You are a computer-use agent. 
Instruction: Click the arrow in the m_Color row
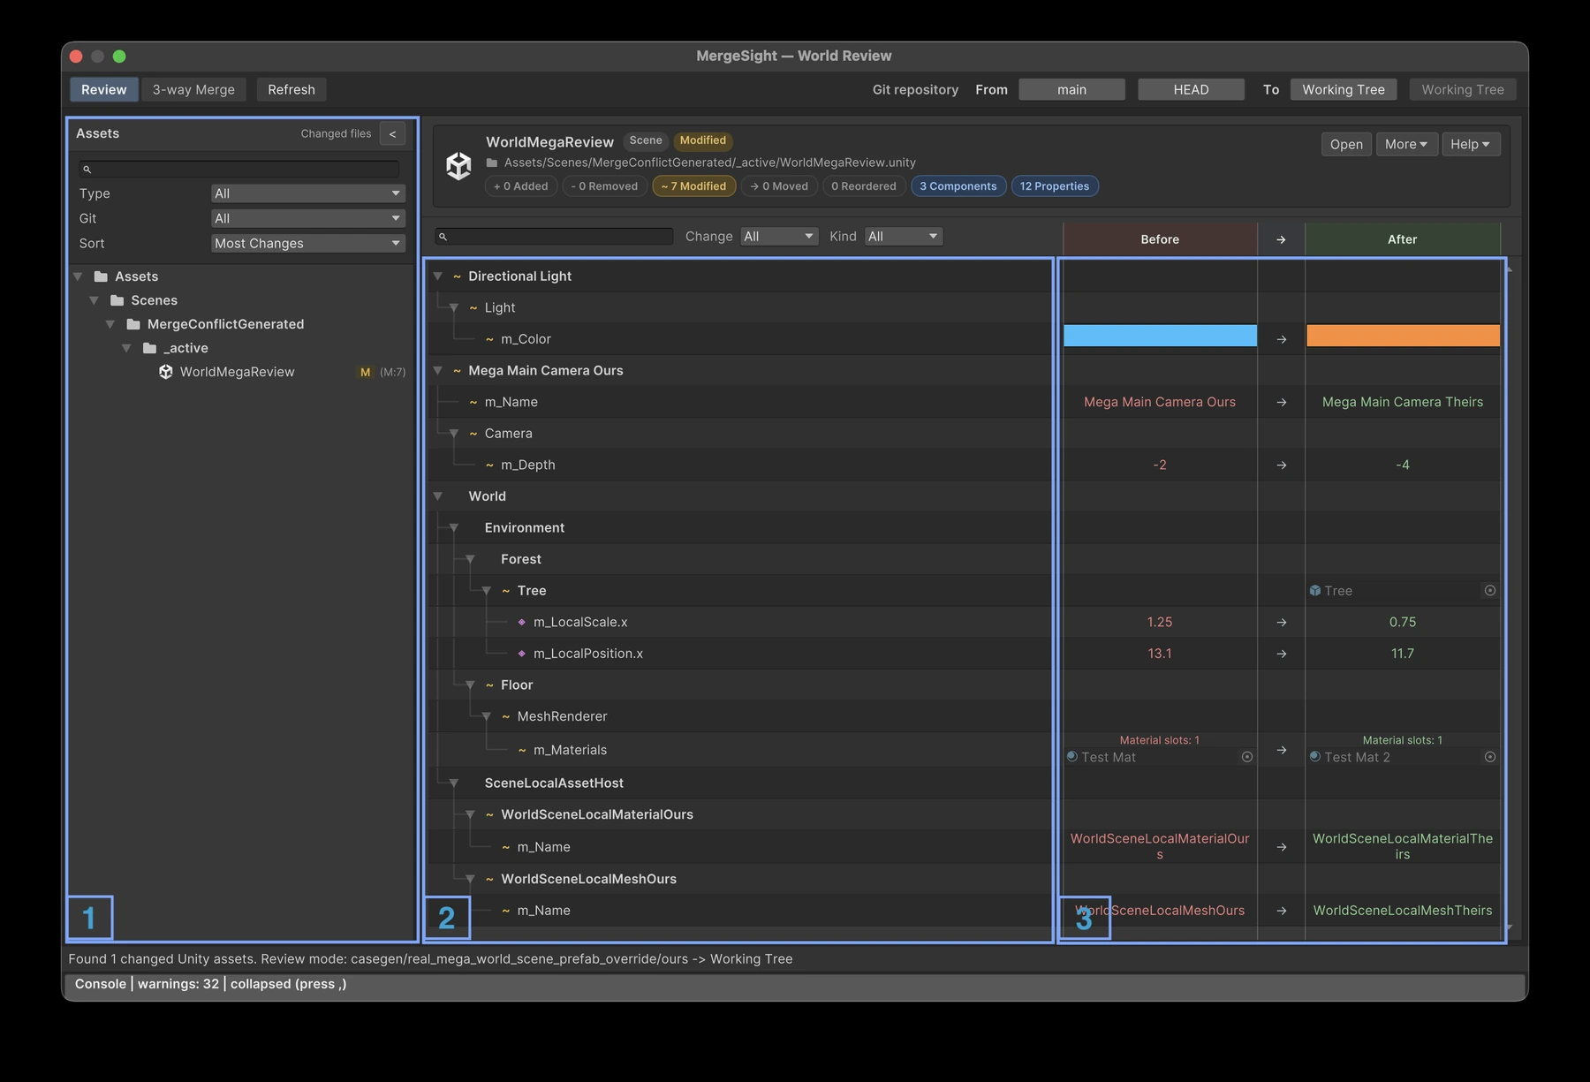coord(1282,339)
